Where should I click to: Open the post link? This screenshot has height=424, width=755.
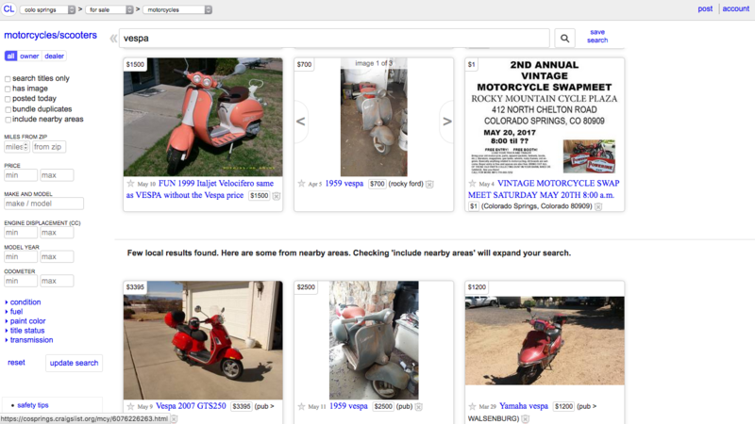(x=705, y=8)
